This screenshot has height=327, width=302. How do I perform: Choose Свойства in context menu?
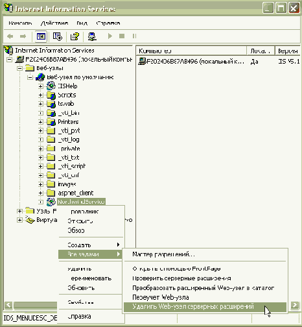(x=90, y=302)
